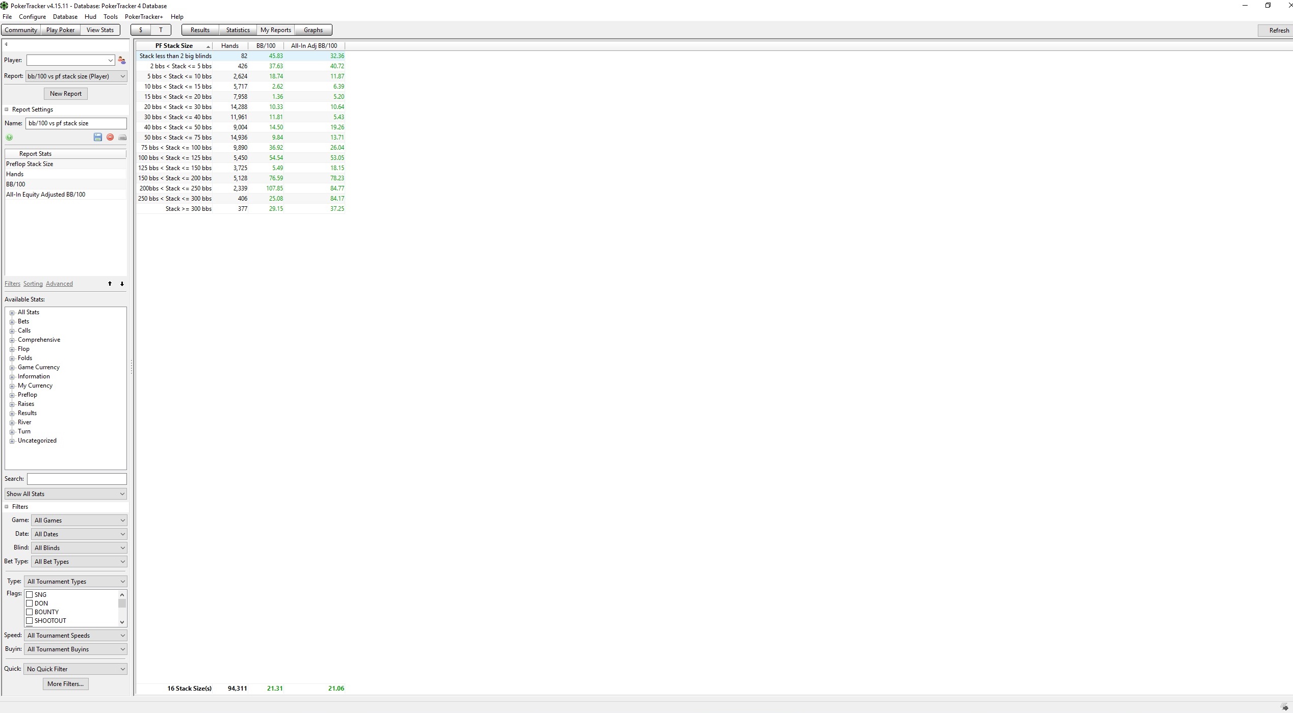Viewport: 1293px width, 713px height.
Task: Open the Database menu
Action: click(x=65, y=17)
